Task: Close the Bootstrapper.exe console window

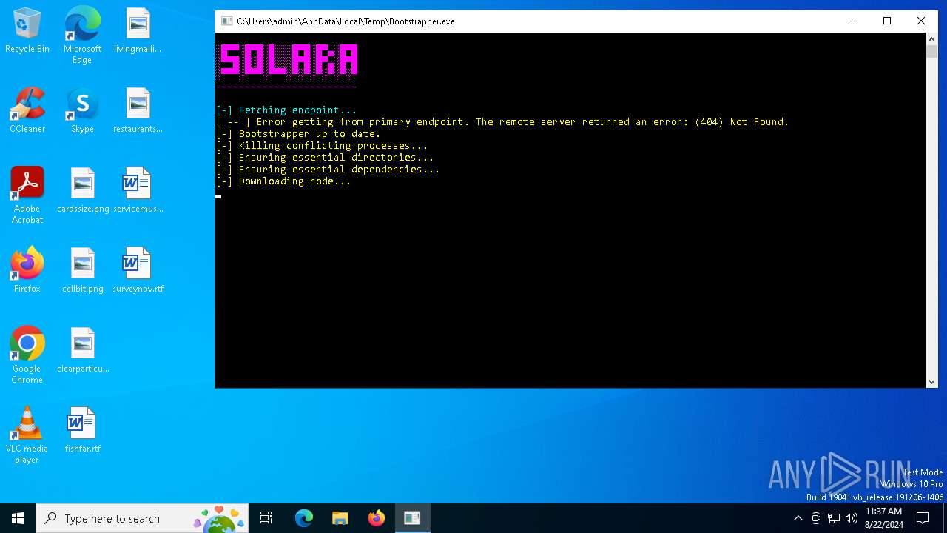Action: (x=921, y=21)
